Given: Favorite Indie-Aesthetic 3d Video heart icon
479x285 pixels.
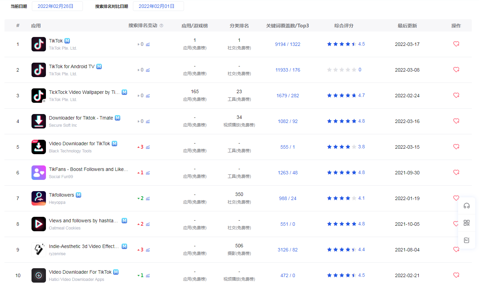Looking at the screenshot, I should point(456,249).
